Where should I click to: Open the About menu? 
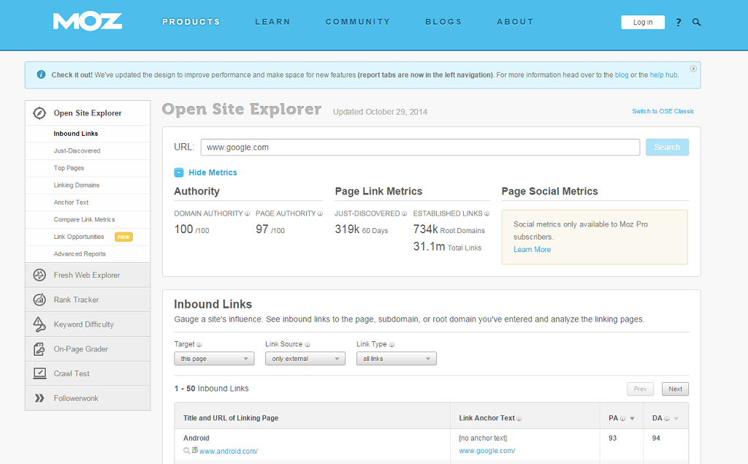tap(515, 22)
